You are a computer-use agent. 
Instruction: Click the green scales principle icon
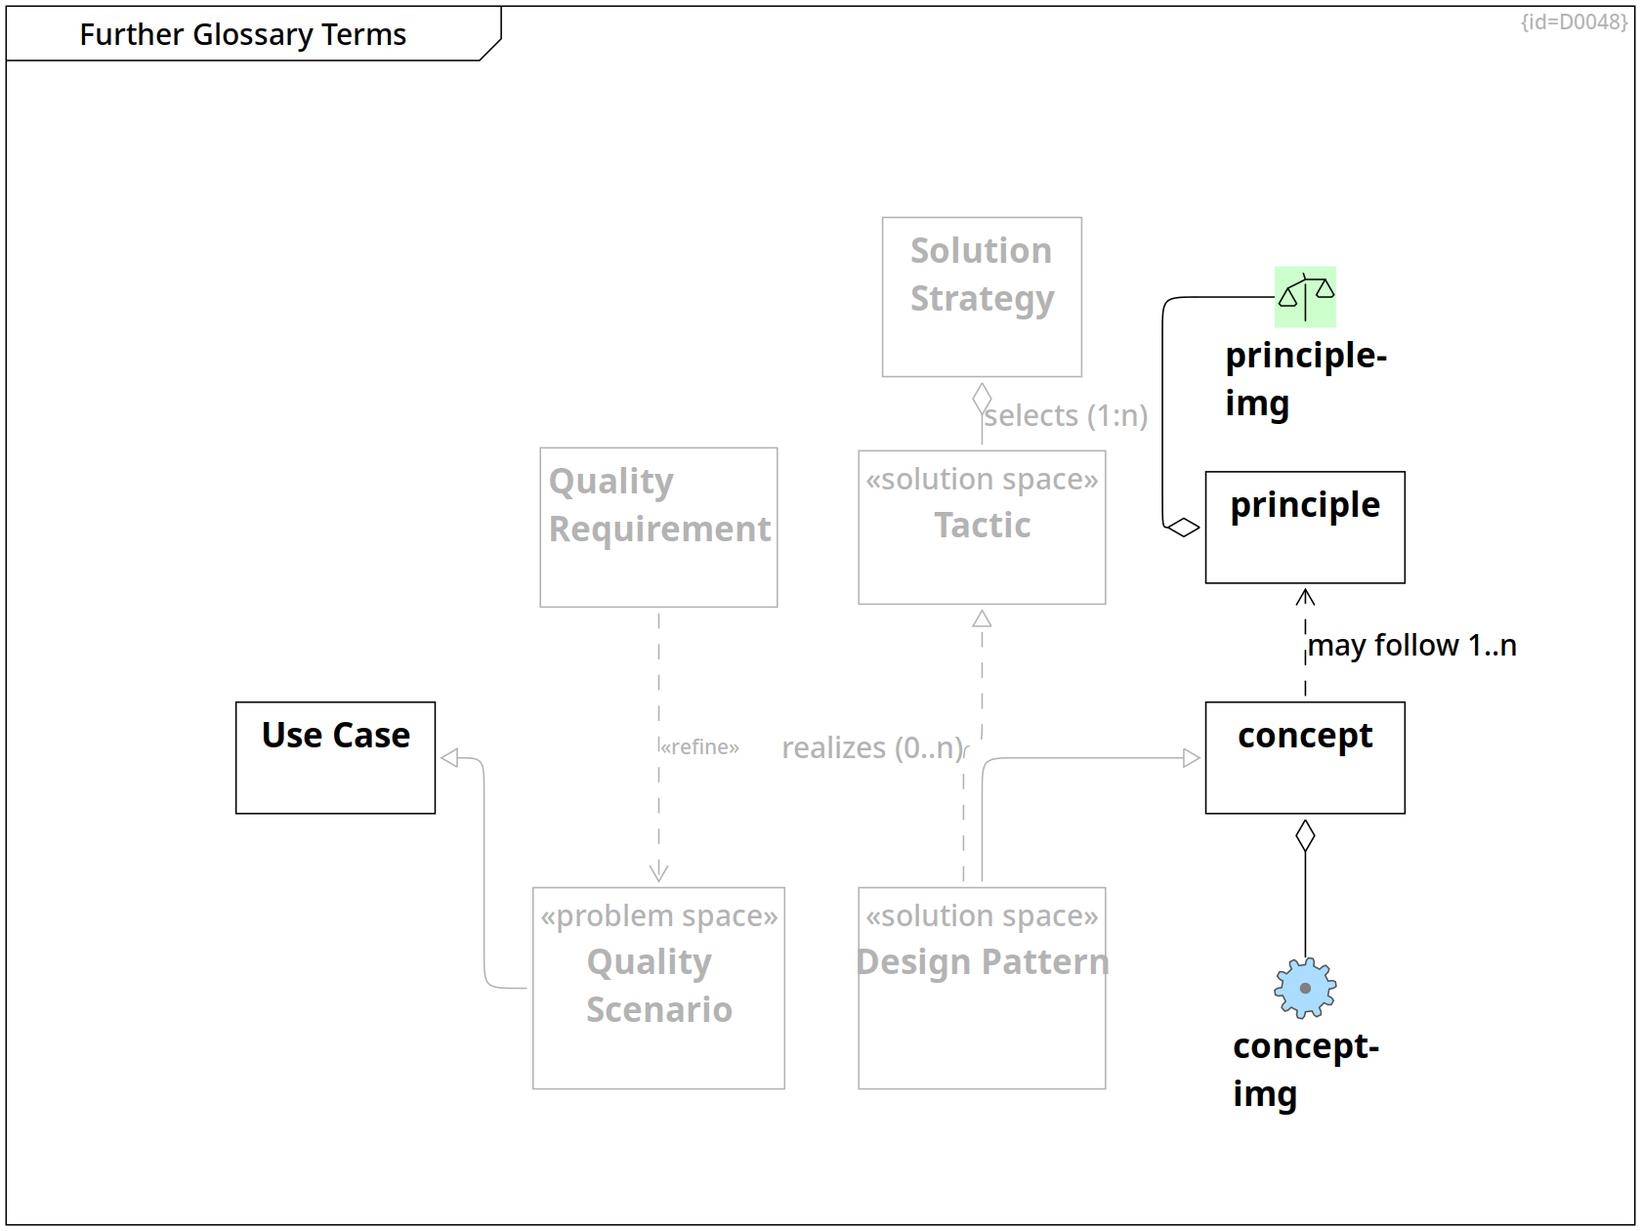[x=1305, y=297]
